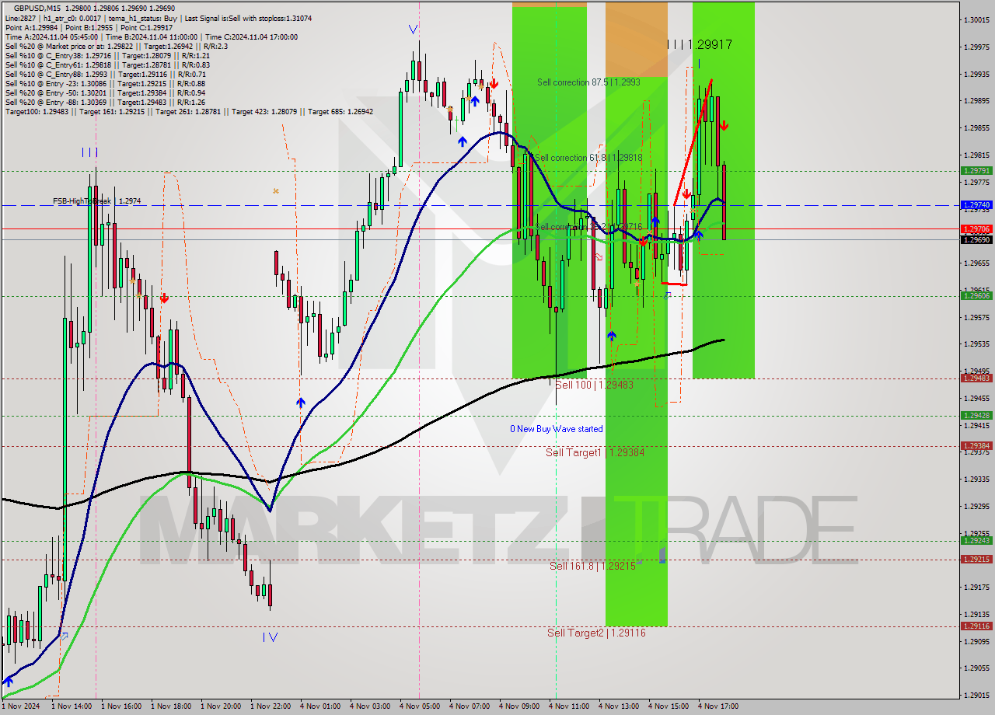Select the Target100: 1.29483 targets line
The height and width of the screenshot is (715, 995).
click(x=189, y=112)
